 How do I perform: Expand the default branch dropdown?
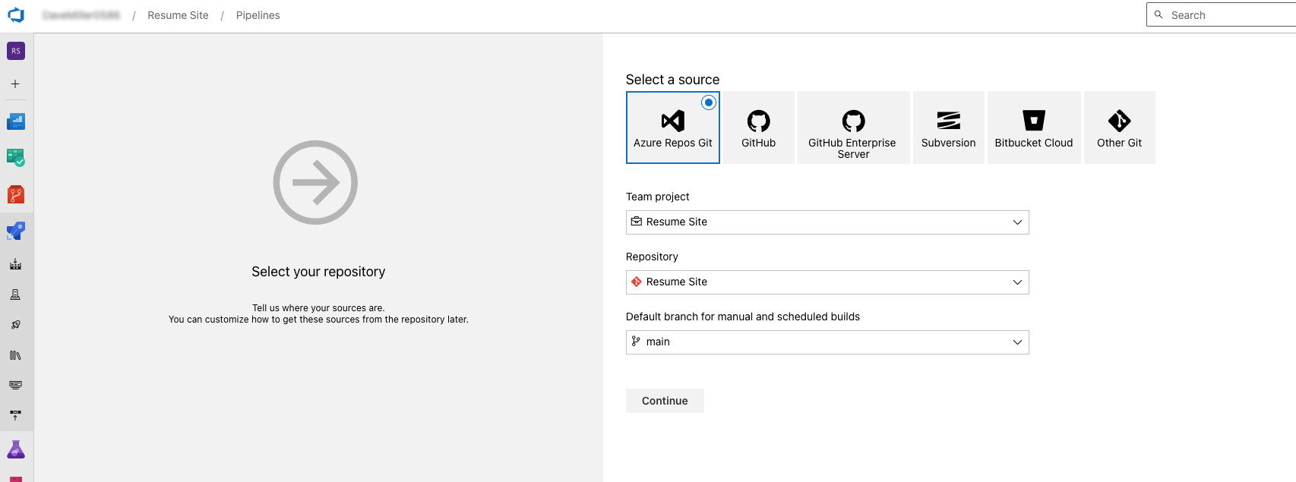[x=827, y=342]
